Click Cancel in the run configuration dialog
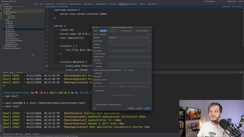 pyautogui.click(x=131, y=108)
